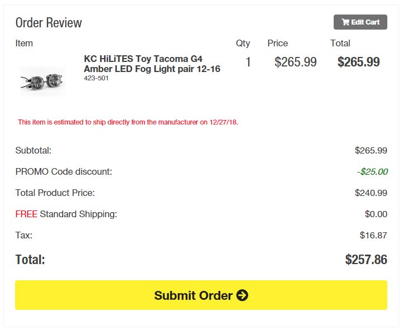Click the Edit Cart button
408x335 pixels.
click(360, 22)
